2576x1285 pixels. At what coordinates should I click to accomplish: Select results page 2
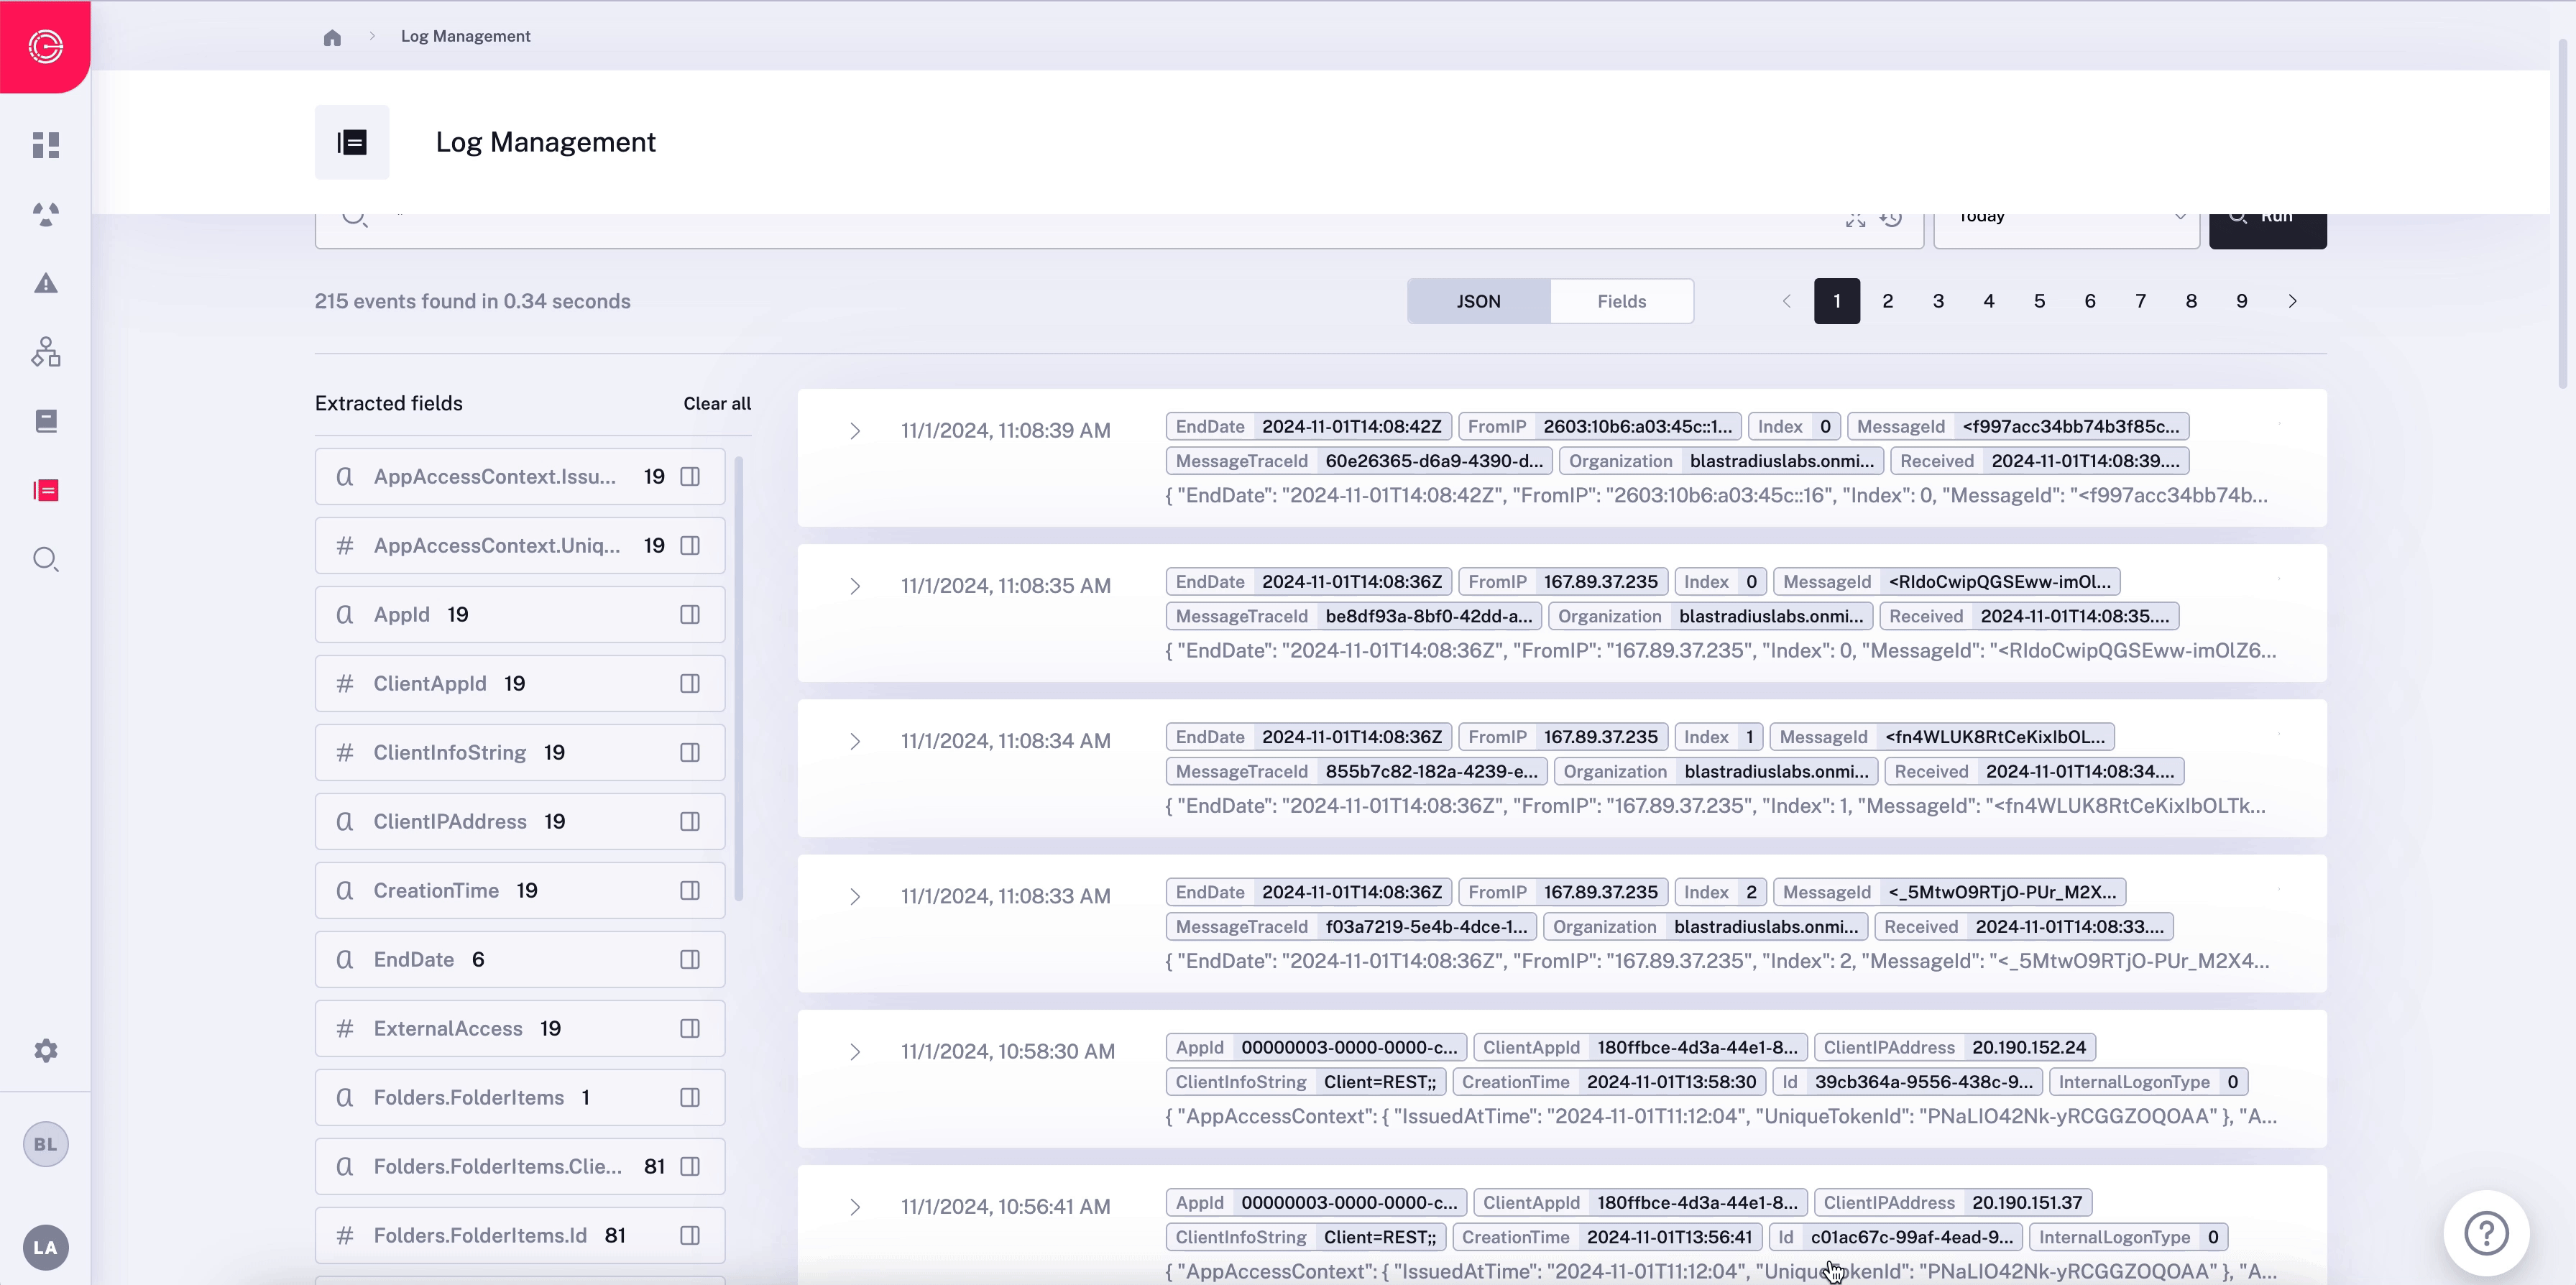coord(1887,301)
